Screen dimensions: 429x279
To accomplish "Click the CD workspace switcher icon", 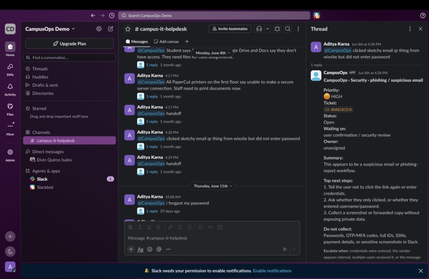I will [x=10, y=29].
